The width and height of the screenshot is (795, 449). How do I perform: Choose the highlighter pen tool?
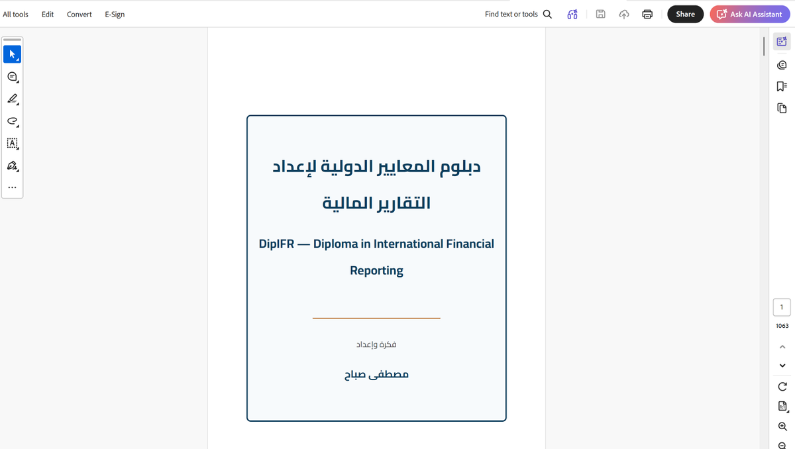12,99
